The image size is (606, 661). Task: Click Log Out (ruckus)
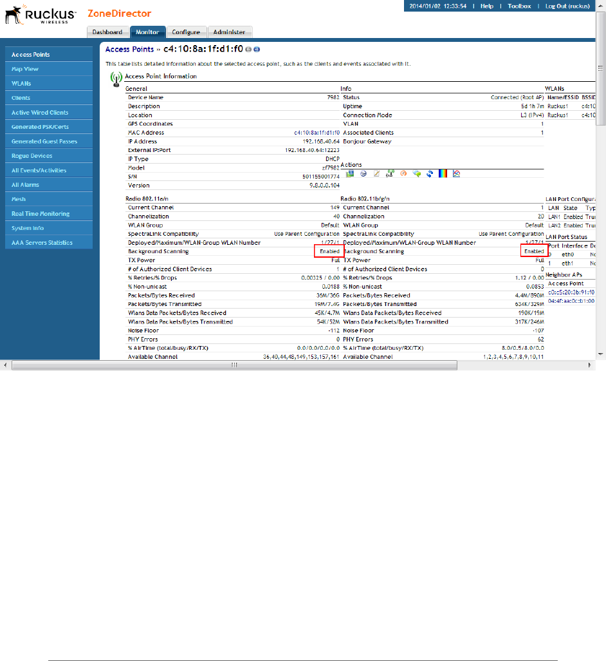[x=567, y=6]
